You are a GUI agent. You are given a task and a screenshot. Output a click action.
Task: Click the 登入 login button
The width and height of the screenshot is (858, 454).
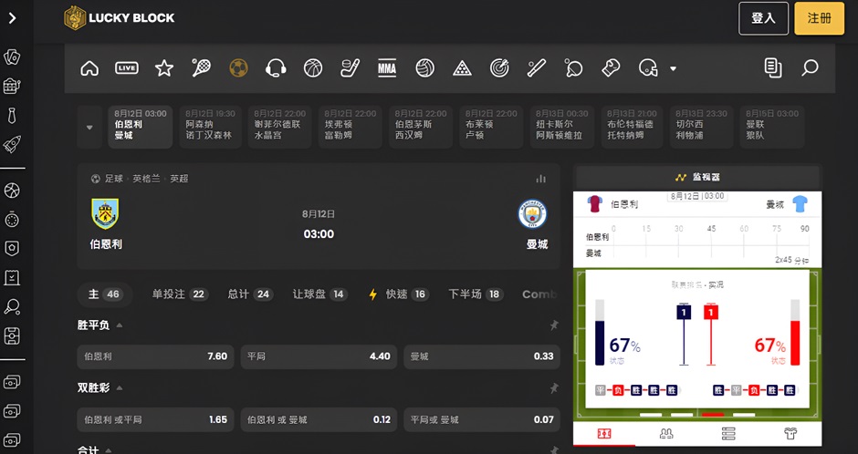(763, 18)
